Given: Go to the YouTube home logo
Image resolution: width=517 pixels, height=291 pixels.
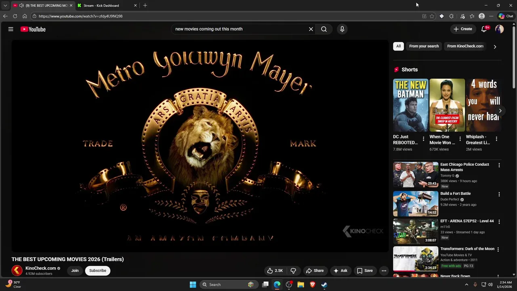Looking at the screenshot, I should click(33, 29).
